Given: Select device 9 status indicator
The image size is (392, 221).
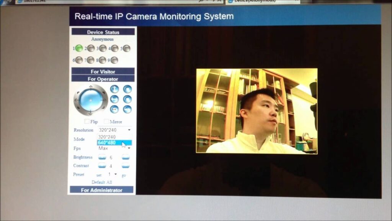Looking at the screenshot, I should pos(114,60).
